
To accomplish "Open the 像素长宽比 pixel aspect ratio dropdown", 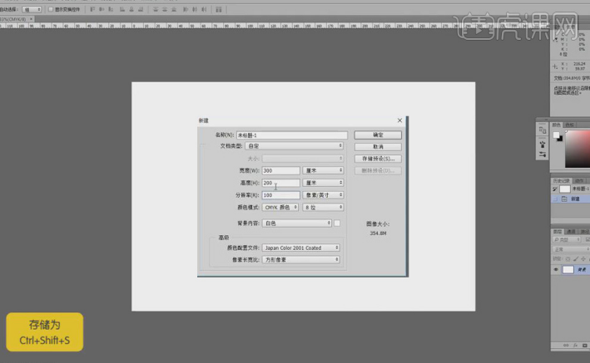I will click(x=300, y=259).
